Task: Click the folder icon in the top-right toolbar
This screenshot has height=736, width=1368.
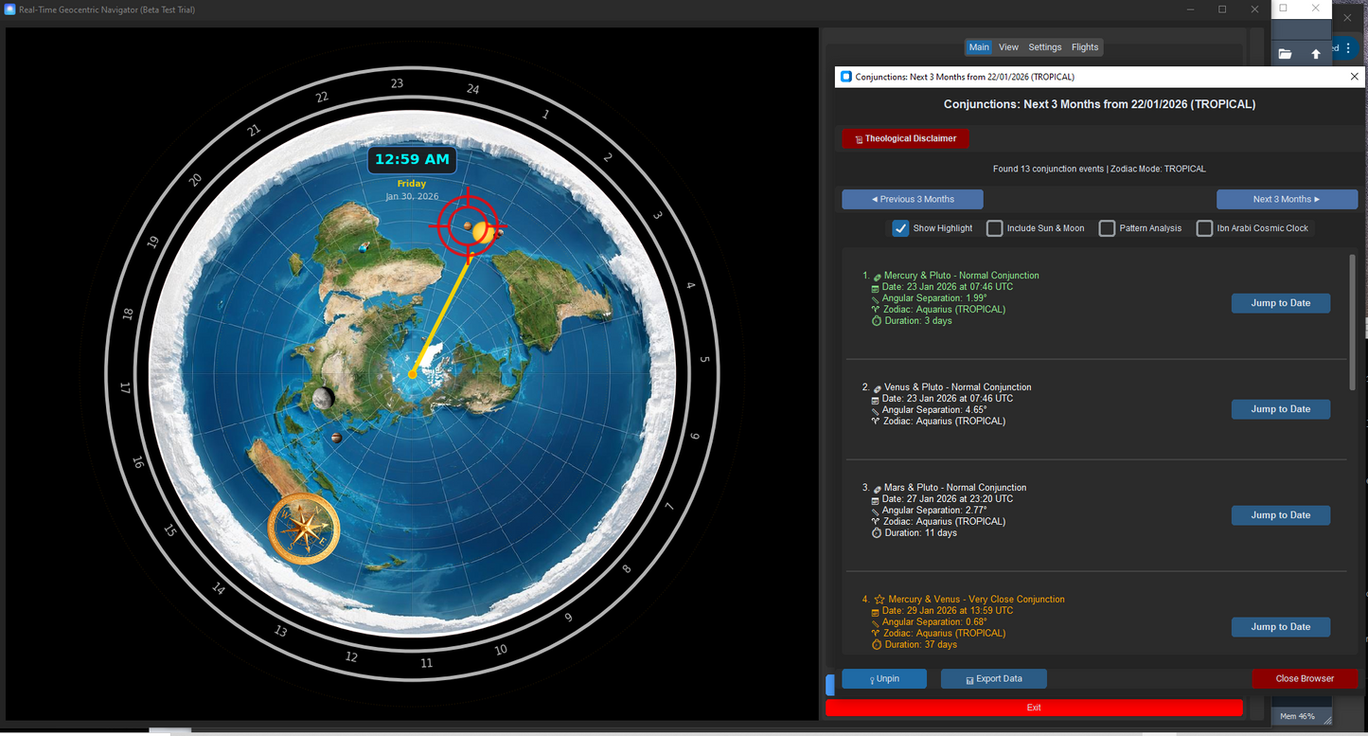Action: [x=1285, y=55]
